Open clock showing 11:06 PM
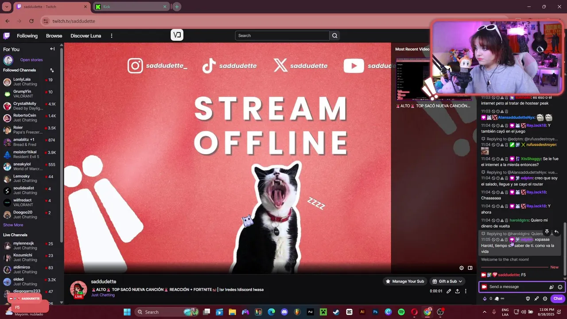The width and height of the screenshot is (567, 319). tap(547, 312)
